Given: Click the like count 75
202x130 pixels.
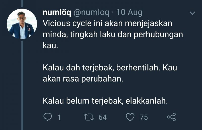Looking at the screenshot, I should click(144, 117).
